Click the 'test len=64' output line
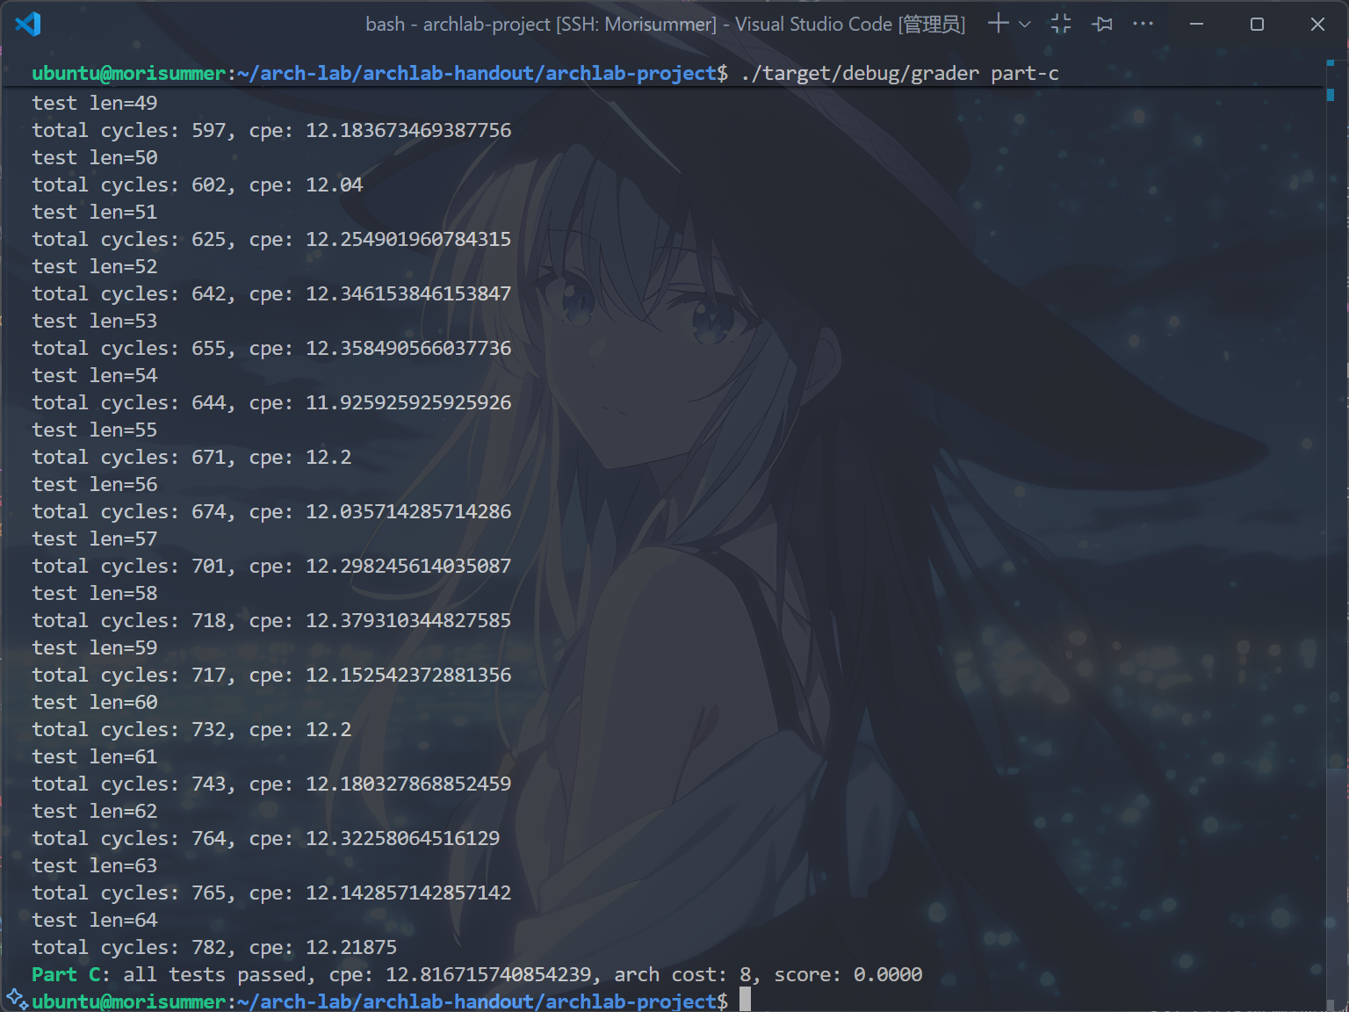Viewport: 1349px width, 1012px height. point(95,920)
